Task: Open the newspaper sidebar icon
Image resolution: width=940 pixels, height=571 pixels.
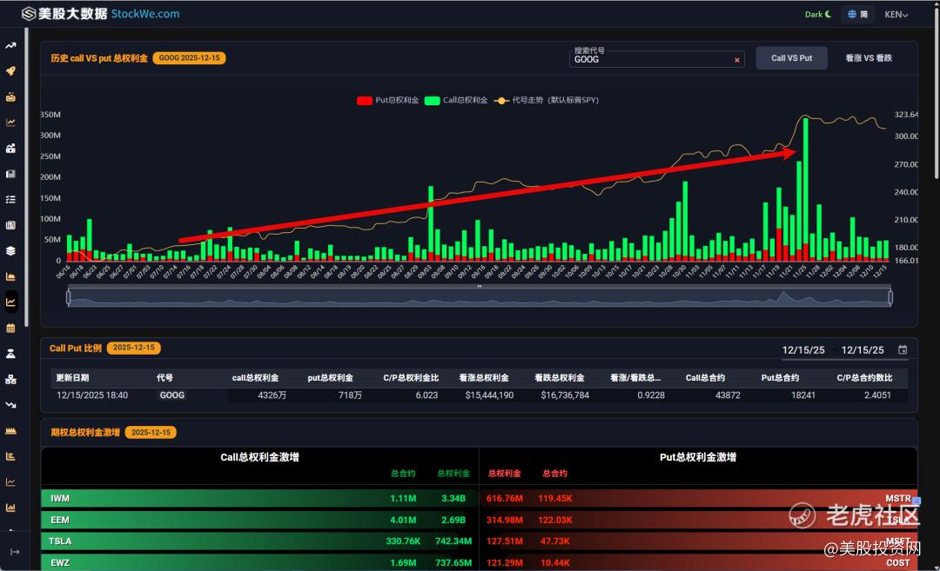Action: [10, 225]
